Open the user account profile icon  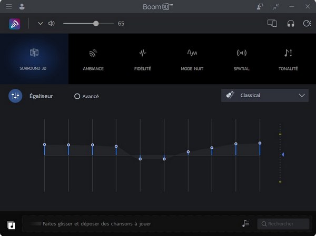pos(22,7)
